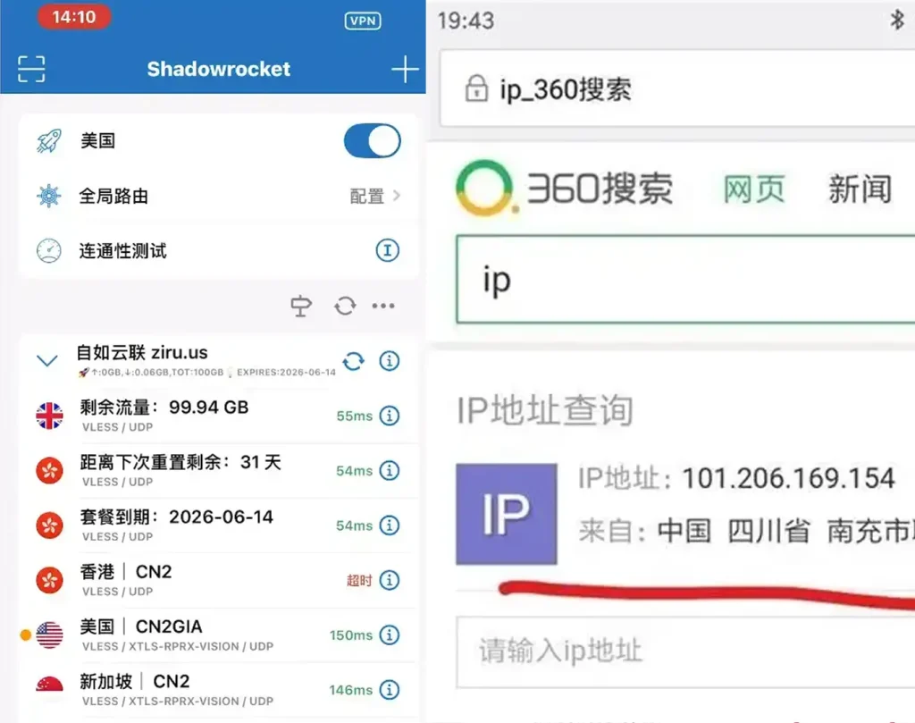Tap the signpost sort icon
The image size is (915, 723).
point(301,306)
